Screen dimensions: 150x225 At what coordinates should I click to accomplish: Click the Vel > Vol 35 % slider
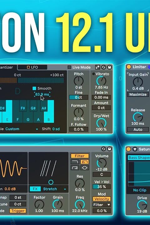pos(102,187)
